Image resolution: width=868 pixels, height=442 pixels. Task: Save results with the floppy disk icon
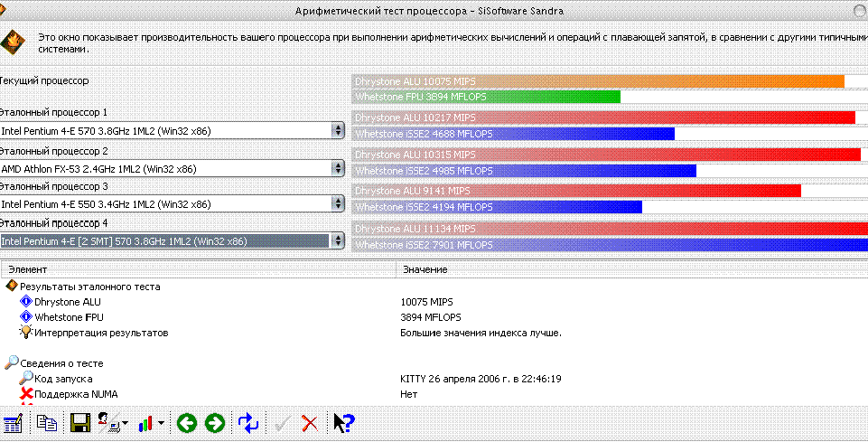80,423
